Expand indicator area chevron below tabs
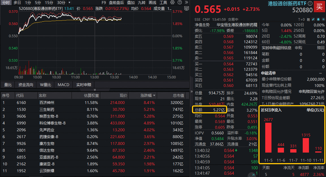The width and height of the screenshot is (326, 177). pyautogui.click(x=95, y=90)
